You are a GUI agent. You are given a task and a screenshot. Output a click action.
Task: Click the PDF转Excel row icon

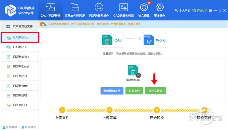click(x=8, y=66)
